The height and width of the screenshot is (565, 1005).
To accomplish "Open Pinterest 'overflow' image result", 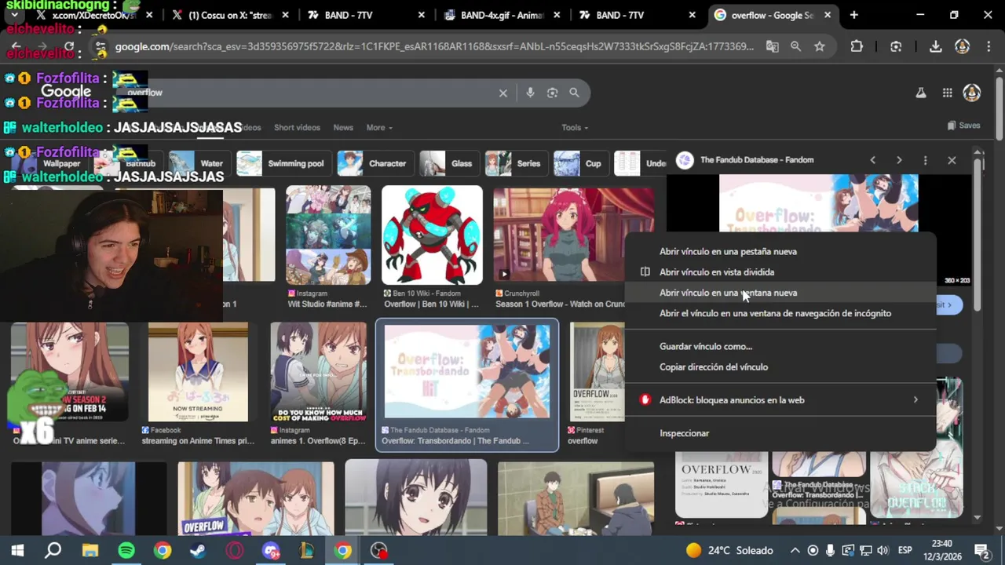I will (597, 372).
